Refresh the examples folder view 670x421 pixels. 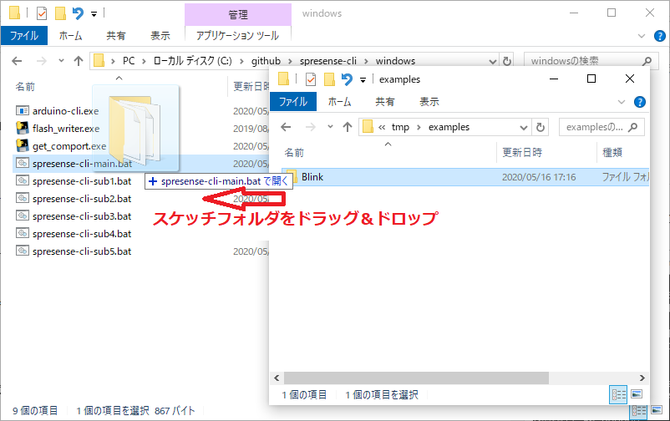point(541,127)
